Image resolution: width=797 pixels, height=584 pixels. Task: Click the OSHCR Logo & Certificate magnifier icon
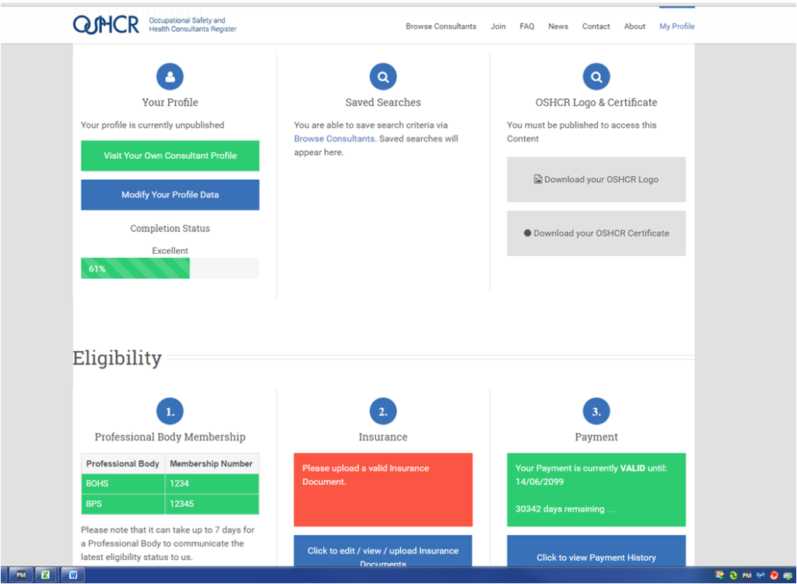[596, 76]
